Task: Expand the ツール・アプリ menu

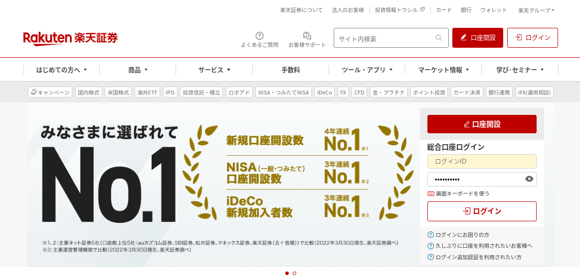Action: (367, 70)
